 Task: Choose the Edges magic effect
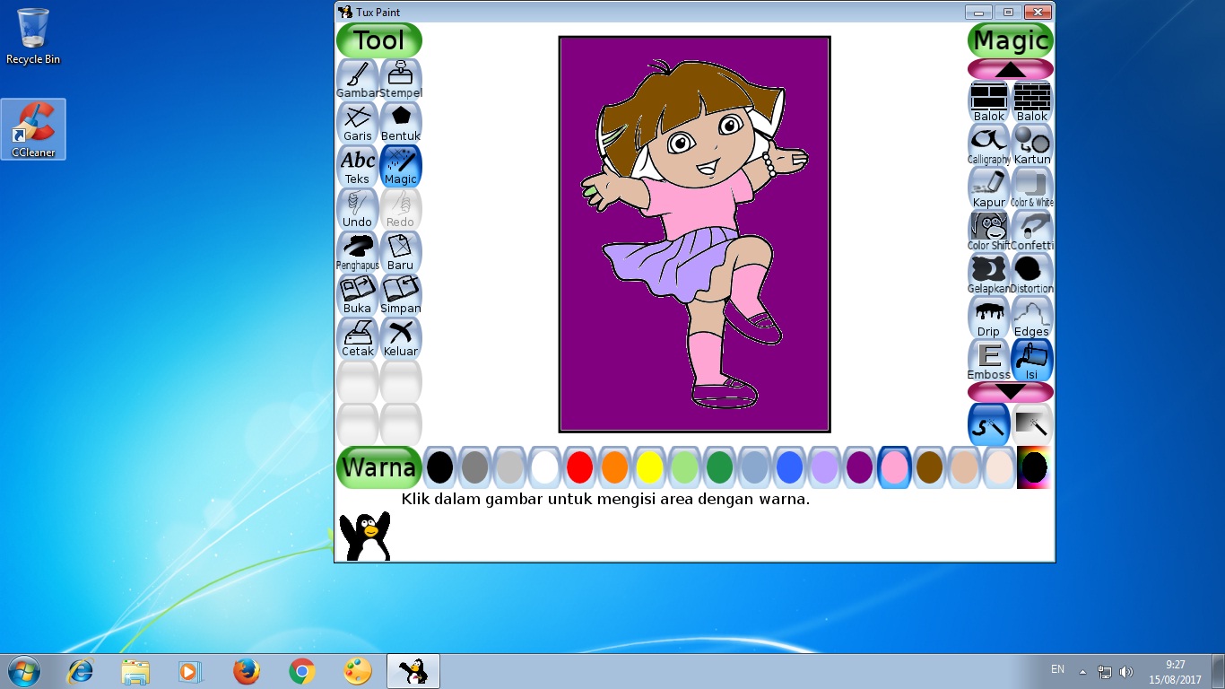(1032, 317)
